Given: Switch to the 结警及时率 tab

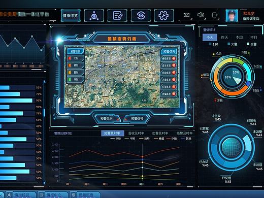Looking at the screenshot, I should [184, 133].
